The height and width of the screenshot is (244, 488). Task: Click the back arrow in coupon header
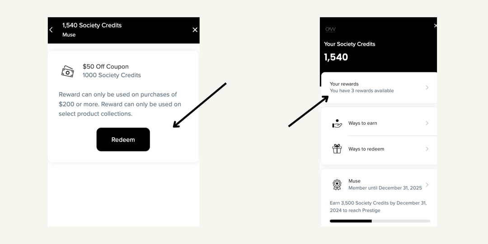51,30
